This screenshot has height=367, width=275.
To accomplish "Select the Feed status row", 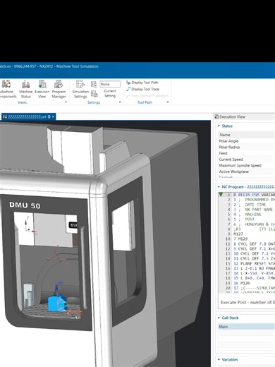I will click(x=246, y=153).
